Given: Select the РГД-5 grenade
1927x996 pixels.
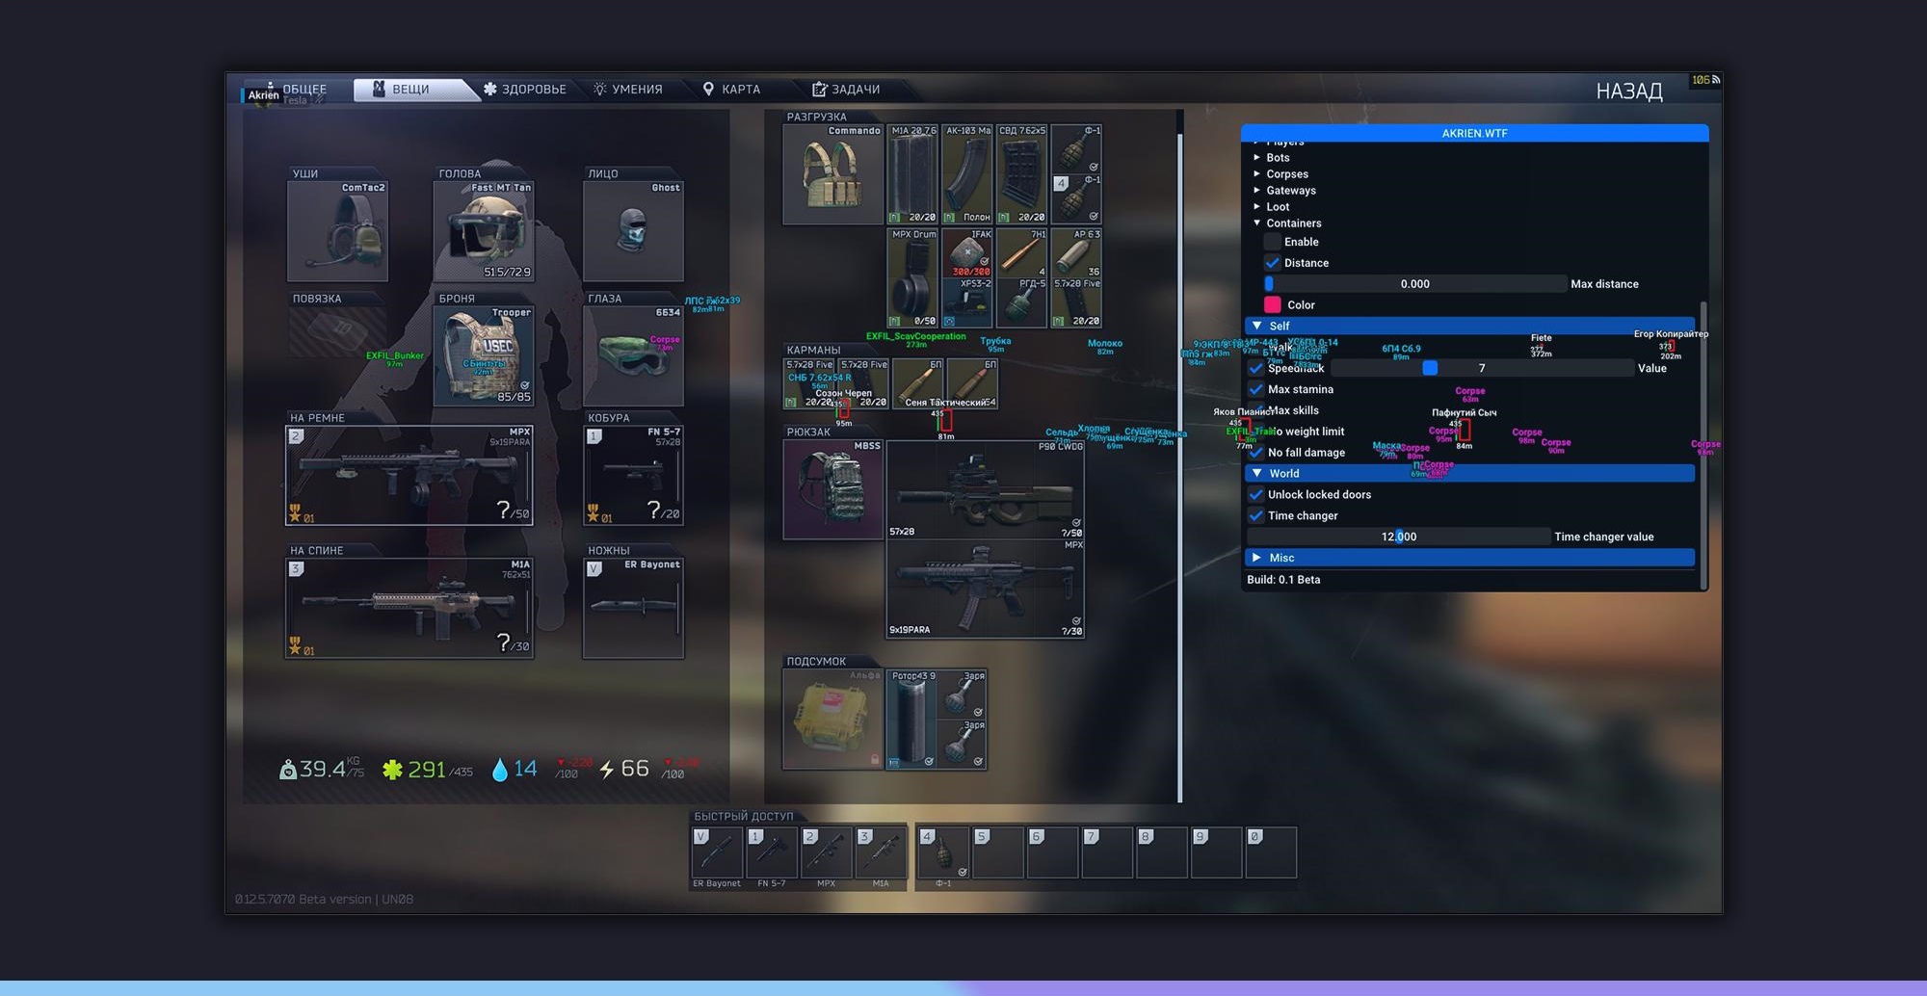Looking at the screenshot, I should 1022,303.
